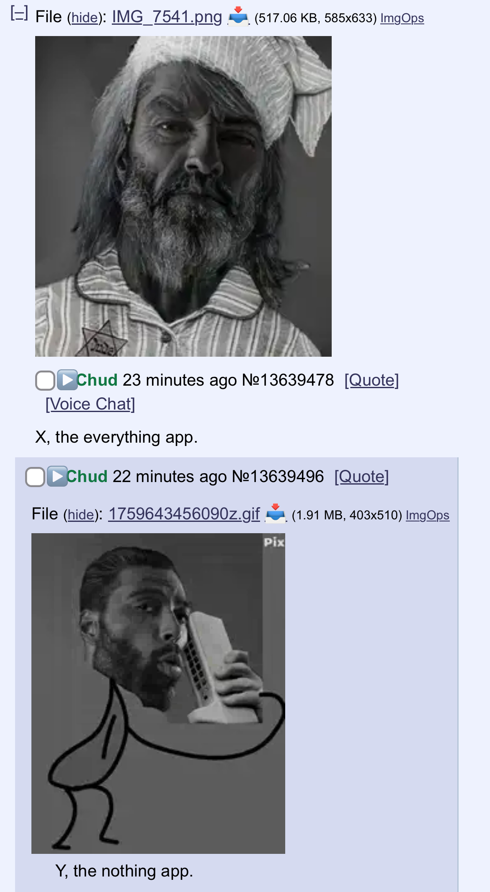Viewport: 490px width, 892px height.
Task: Open the 1759643456090z.gif filename link
Action: (x=184, y=514)
